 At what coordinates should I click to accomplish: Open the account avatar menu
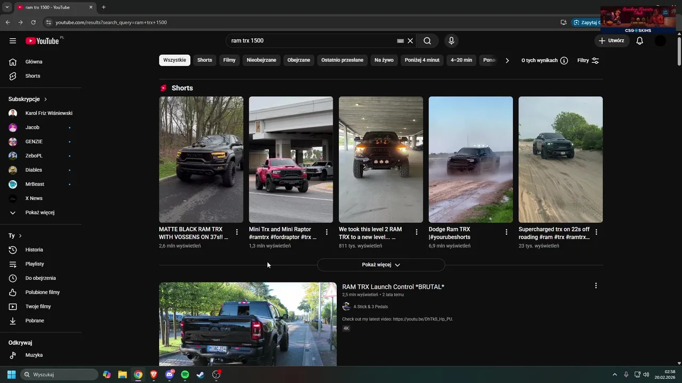(660, 41)
